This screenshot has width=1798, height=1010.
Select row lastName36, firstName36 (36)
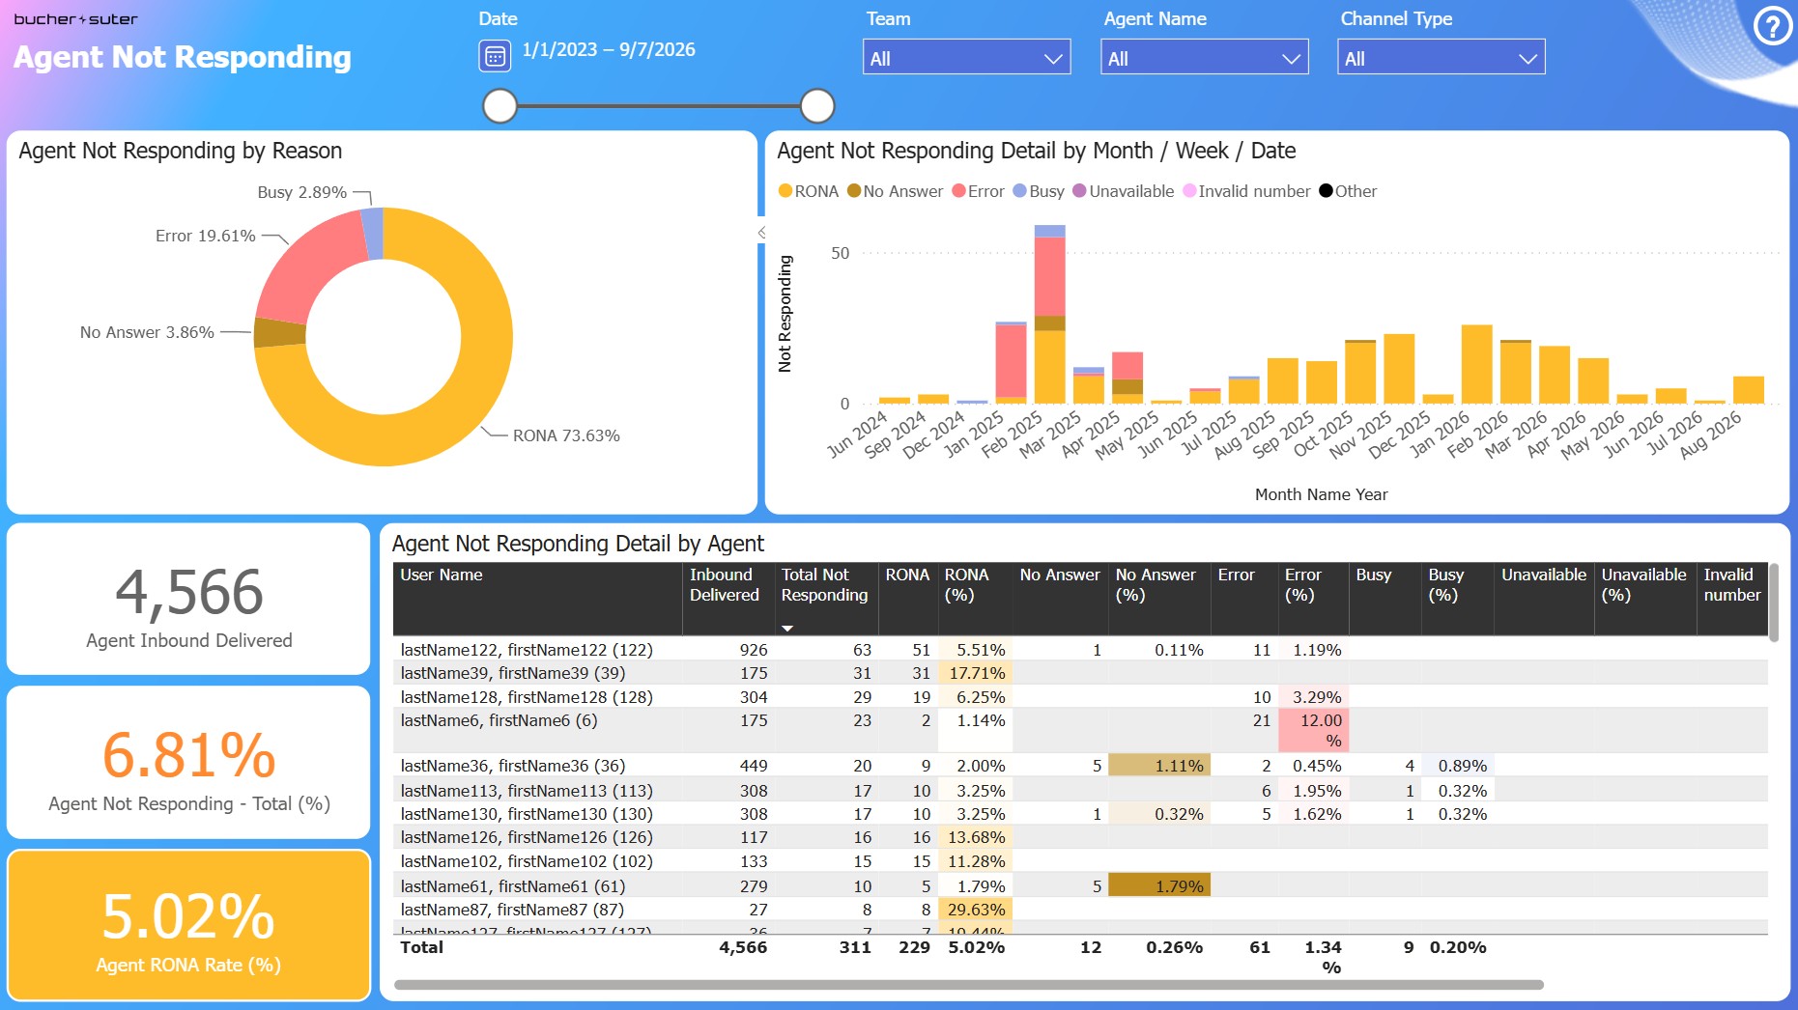click(x=1080, y=766)
